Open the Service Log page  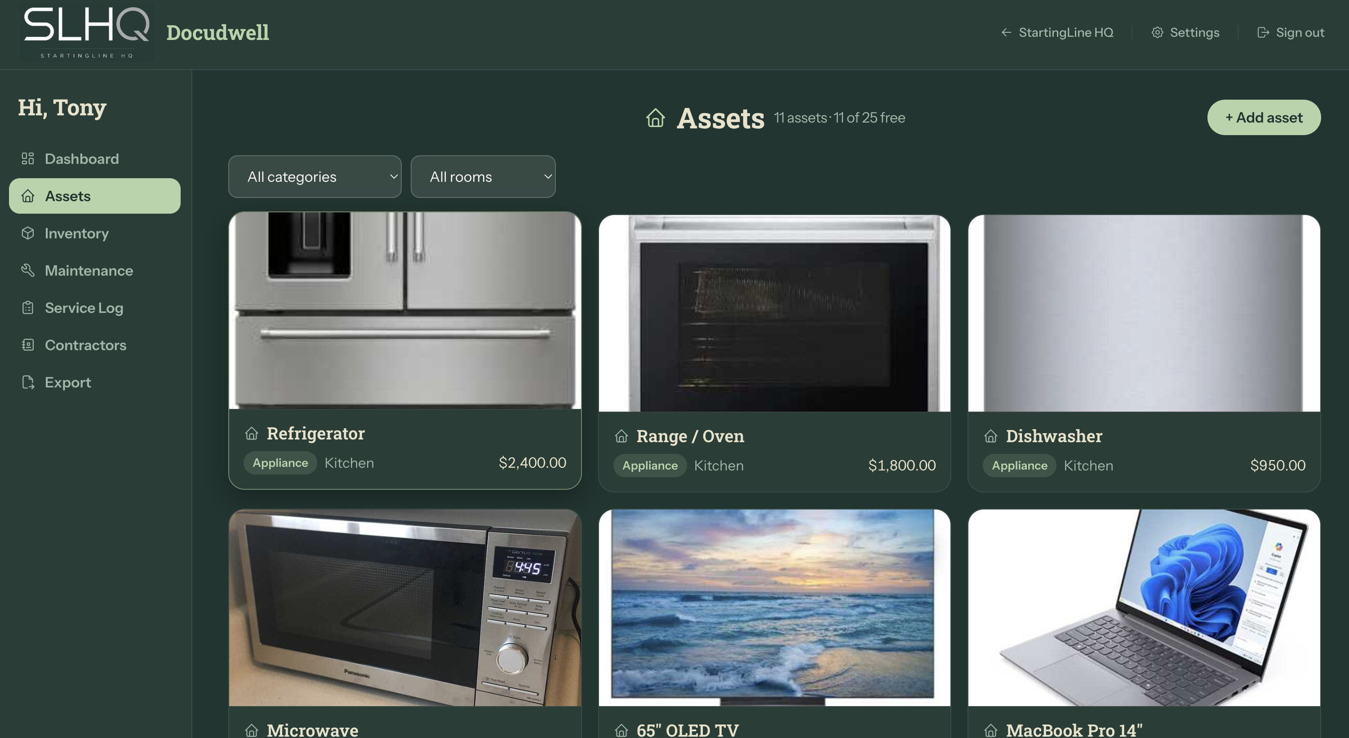(x=95, y=307)
